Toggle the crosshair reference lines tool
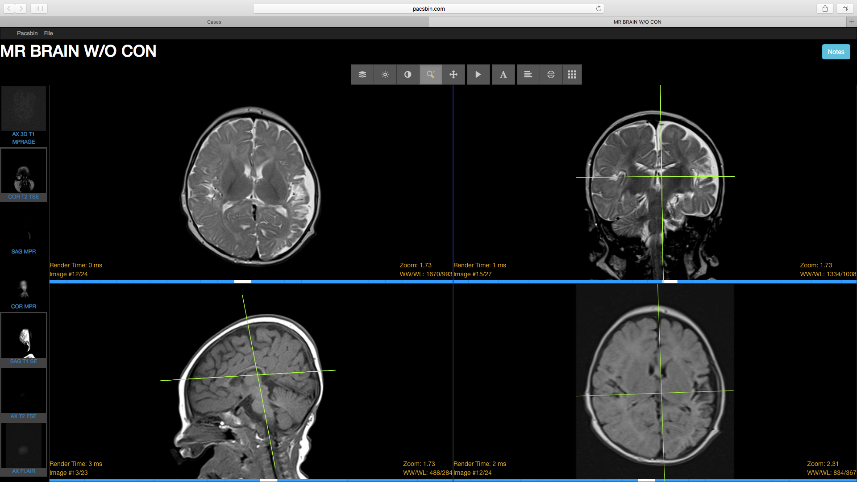 [x=551, y=75]
